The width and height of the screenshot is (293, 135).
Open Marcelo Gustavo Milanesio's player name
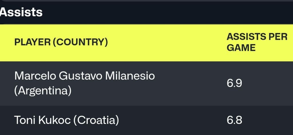[x=84, y=76]
